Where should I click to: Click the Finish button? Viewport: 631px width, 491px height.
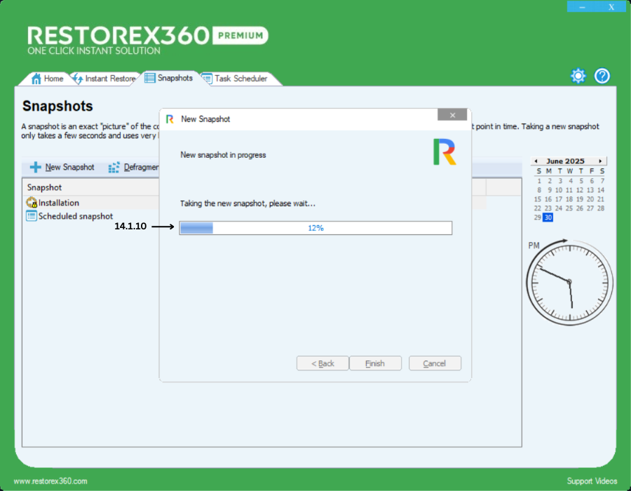(x=375, y=363)
